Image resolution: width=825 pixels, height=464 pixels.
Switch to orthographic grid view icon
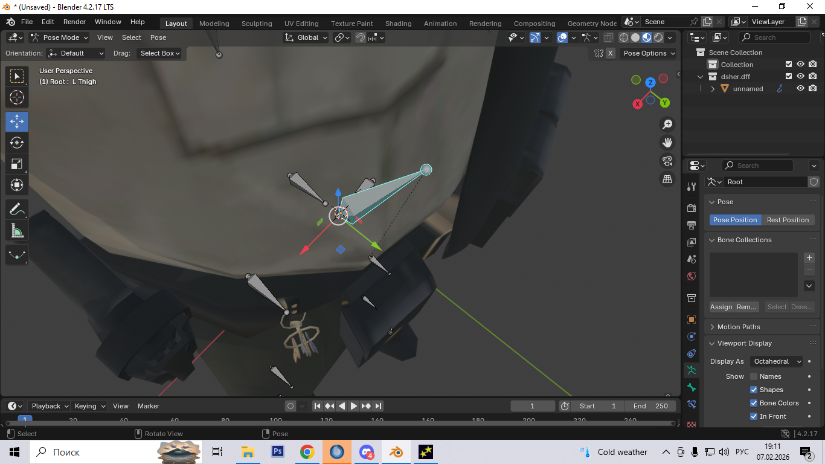coord(667,179)
